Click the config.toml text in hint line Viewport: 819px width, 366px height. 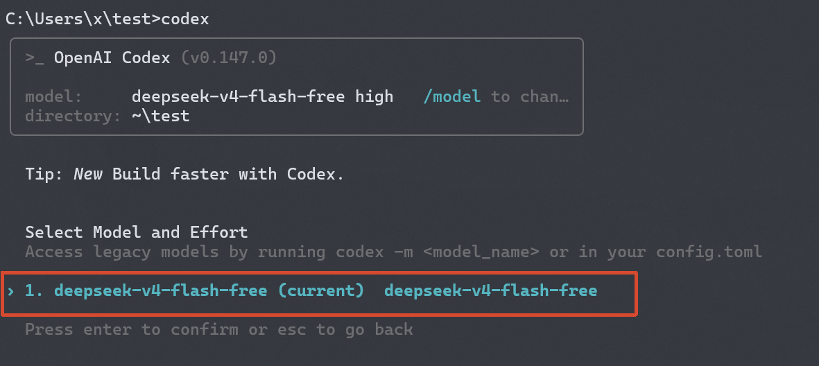(x=709, y=252)
